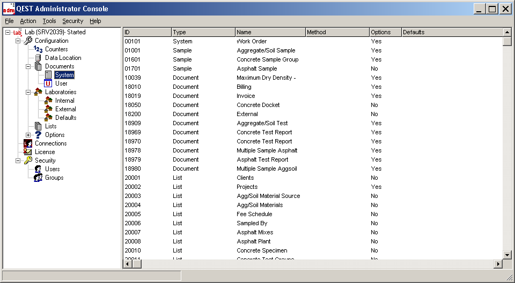The image size is (515, 283).
Task: Collapse the Documents tree node
Action: (x=28, y=66)
